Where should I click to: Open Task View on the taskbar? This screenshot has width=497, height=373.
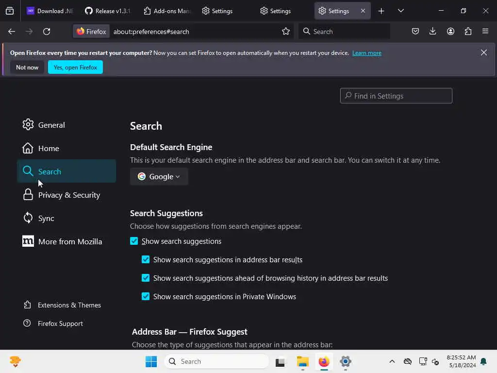click(280, 361)
